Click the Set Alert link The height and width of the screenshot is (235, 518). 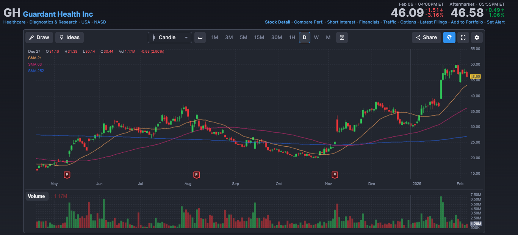pyautogui.click(x=496, y=22)
